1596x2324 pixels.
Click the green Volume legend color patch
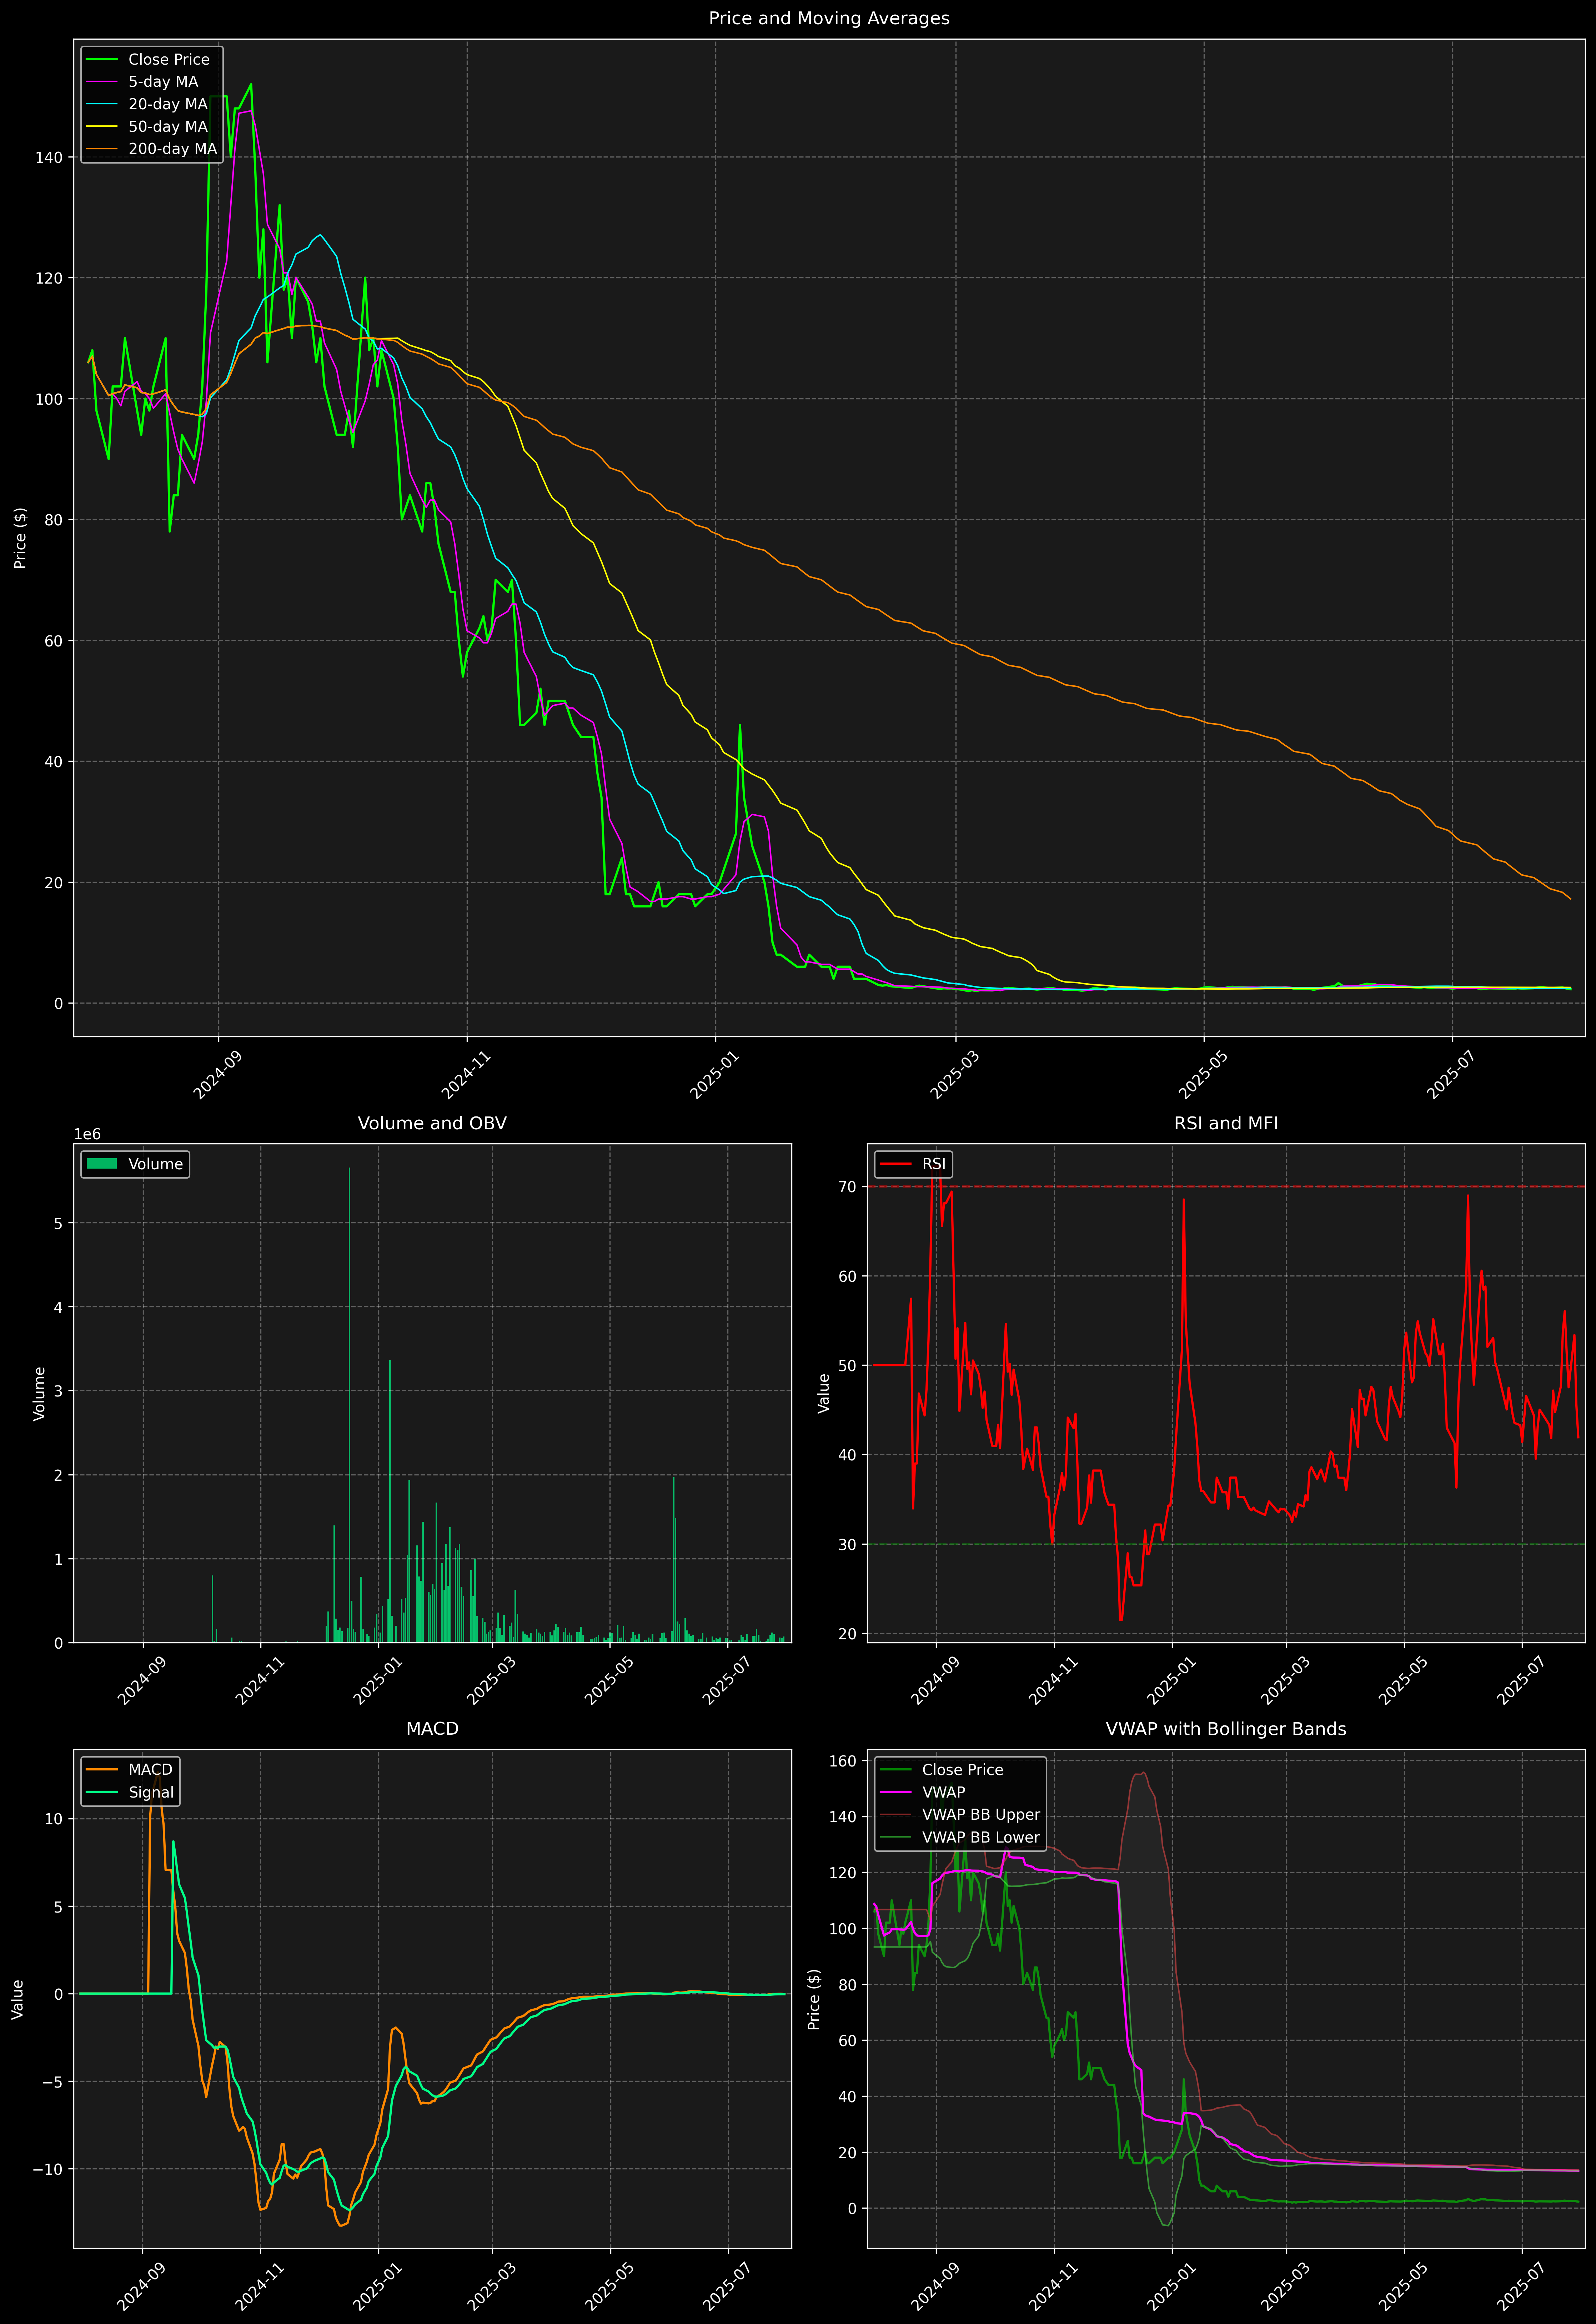(x=102, y=1164)
